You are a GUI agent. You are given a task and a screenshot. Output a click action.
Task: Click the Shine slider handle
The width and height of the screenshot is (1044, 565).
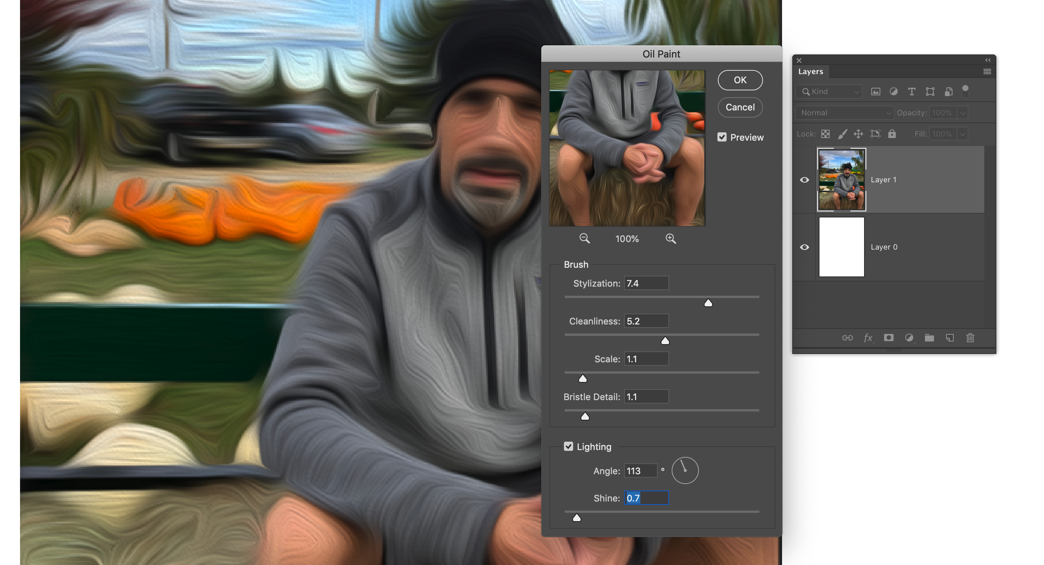click(577, 518)
